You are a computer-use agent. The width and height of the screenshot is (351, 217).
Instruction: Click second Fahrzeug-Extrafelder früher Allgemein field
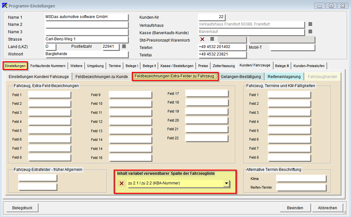point(37,187)
